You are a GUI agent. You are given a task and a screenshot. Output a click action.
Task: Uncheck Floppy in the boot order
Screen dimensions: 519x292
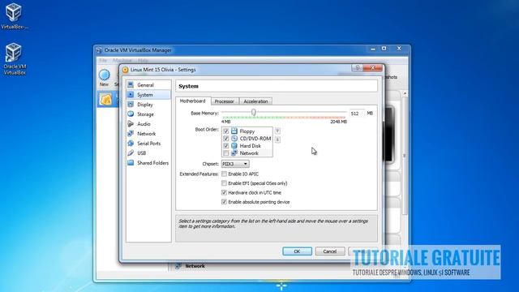coord(225,131)
